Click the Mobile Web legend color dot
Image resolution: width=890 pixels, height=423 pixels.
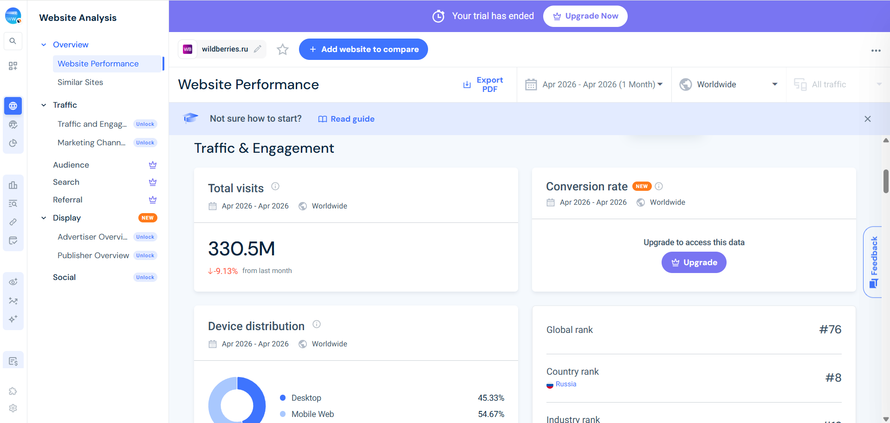tap(283, 414)
